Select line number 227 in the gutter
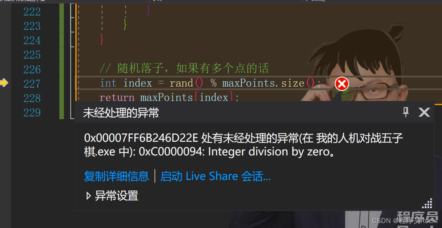The width and height of the screenshot is (442, 228). pos(32,84)
